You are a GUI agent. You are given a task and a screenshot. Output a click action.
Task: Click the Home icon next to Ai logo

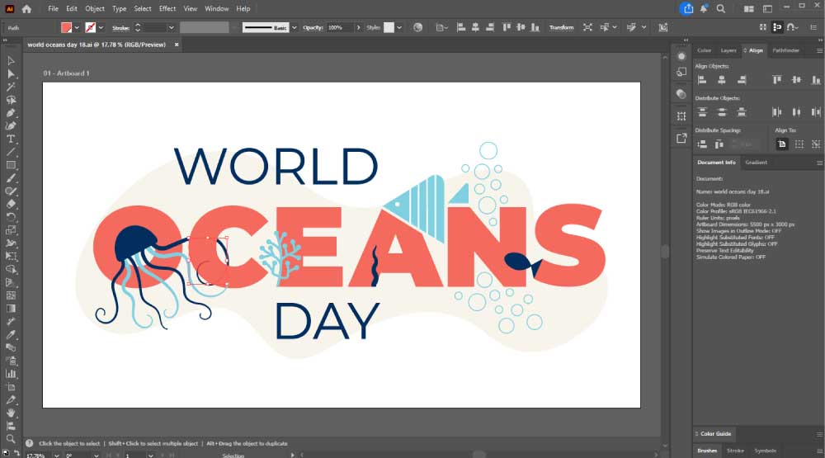[x=26, y=8]
